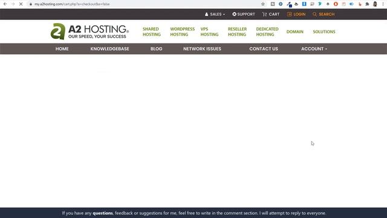
Task: Open the Chrome three-dot menu
Action: coord(383,4)
